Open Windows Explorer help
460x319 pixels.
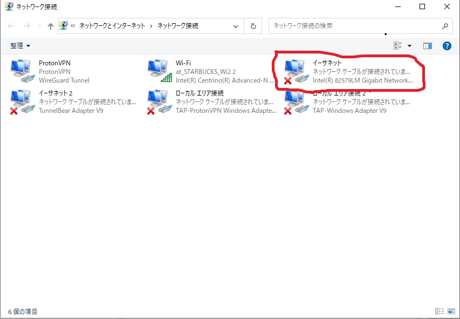[447, 45]
